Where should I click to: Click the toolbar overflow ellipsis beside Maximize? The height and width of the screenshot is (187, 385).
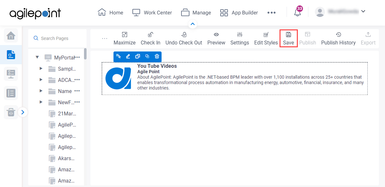click(x=105, y=38)
